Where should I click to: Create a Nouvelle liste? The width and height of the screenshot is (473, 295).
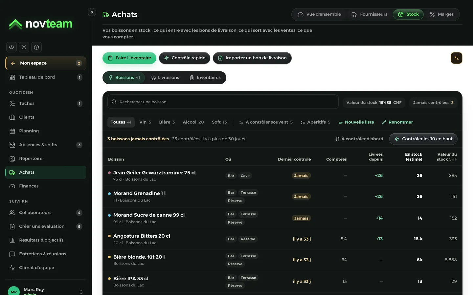pyautogui.click(x=356, y=122)
